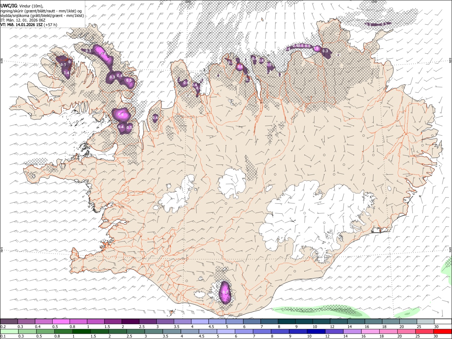Click lower scale bright red swatch after 30
The image size is (452, 339).
pyautogui.click(x=442, y=332)
